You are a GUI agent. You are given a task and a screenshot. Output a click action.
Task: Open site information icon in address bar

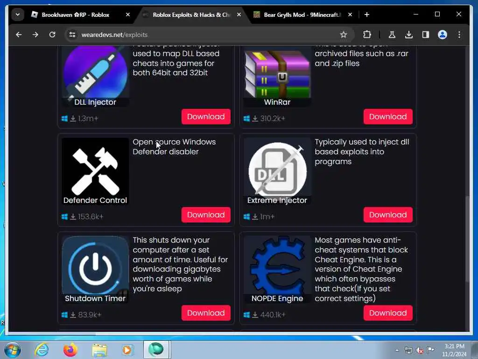pyautogui.click(x=72, y=35)
